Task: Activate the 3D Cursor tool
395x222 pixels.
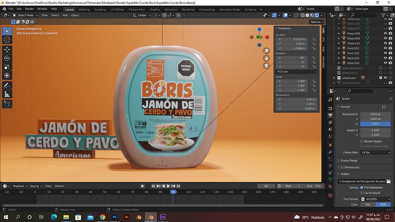Action: tap(7, 40)
